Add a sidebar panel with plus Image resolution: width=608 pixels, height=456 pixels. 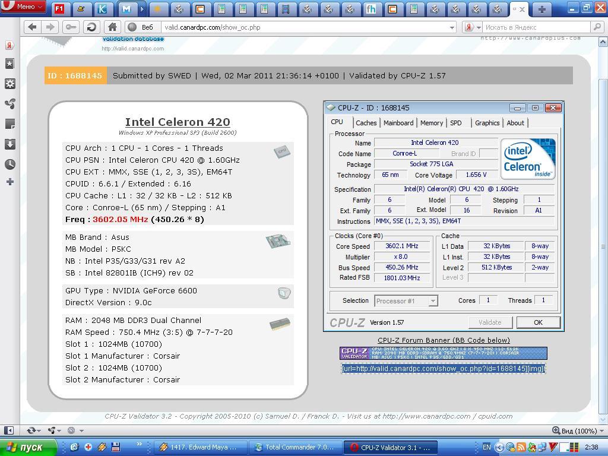[x=9, y=182]
